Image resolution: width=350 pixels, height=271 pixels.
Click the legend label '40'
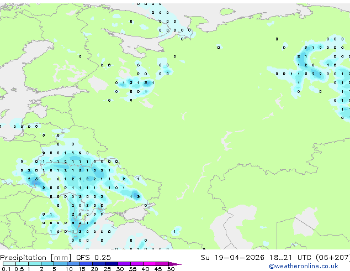[145, 269]
